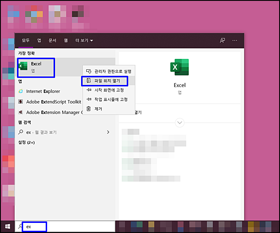This screenshot has height=233, width=280.
Task: Click 제거 in the context menu
Action: (x=109, y=109)
